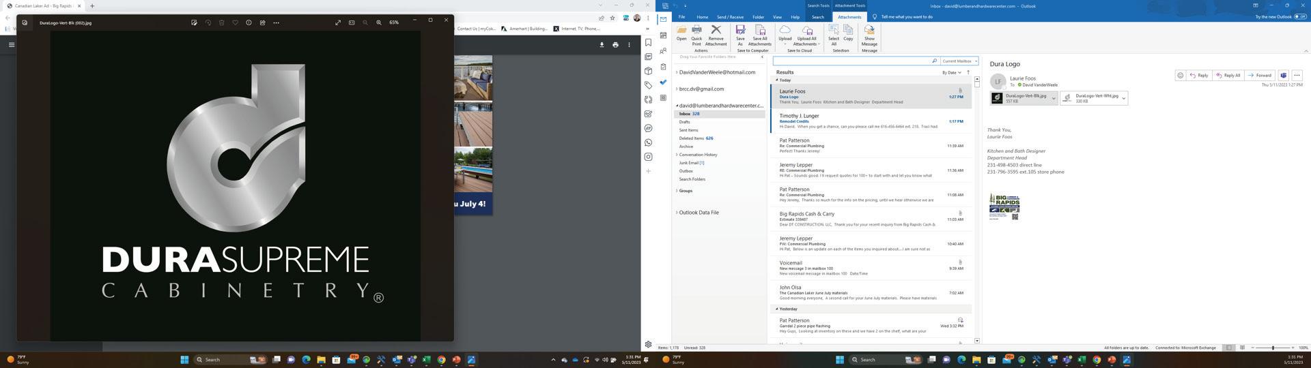Forward the Dura Logo email
The image size is (1311, 368).
(x=1260, y=76)
